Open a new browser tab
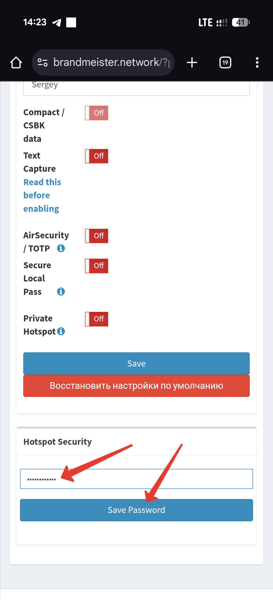The width and height of the screenshot is (273, 614). (x=192, y=63)
